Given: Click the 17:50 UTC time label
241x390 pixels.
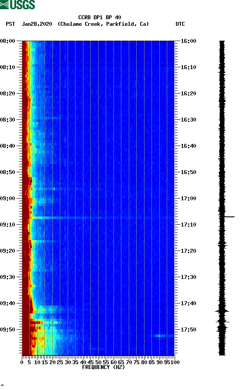Looking at the screenshot, I should coord(188,330).
